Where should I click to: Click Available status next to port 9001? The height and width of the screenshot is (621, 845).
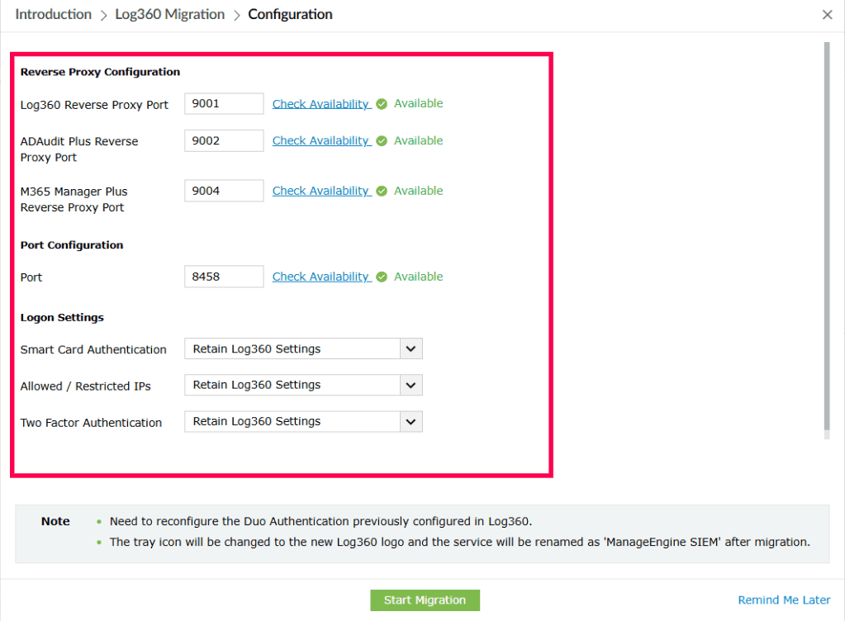point(418,103)
